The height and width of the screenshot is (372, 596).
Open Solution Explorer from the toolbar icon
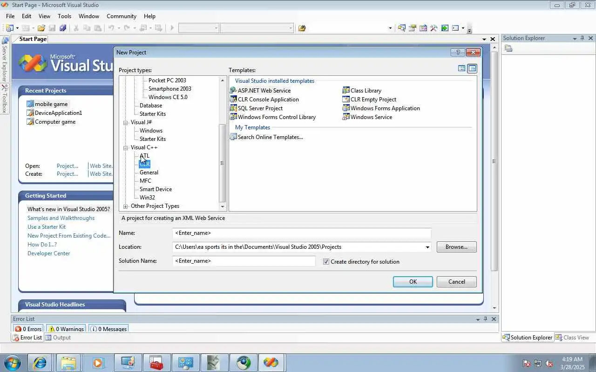point(401,28)
